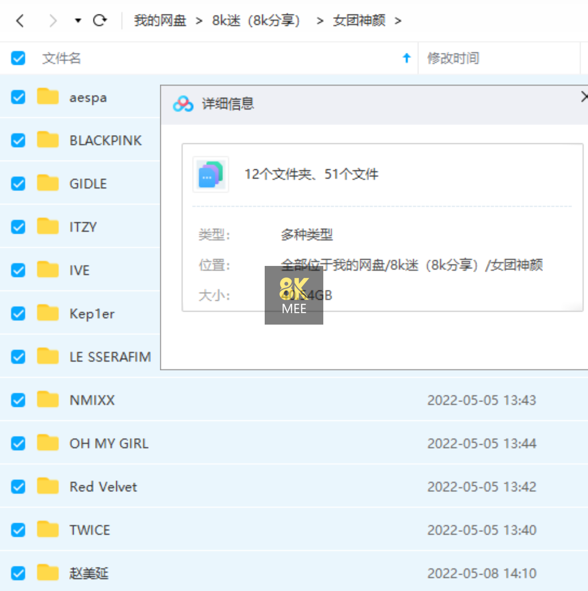588x591 pixels.
Task: Navigate to 我的网盘 in breadcrumb
Action: coord(160,21)
